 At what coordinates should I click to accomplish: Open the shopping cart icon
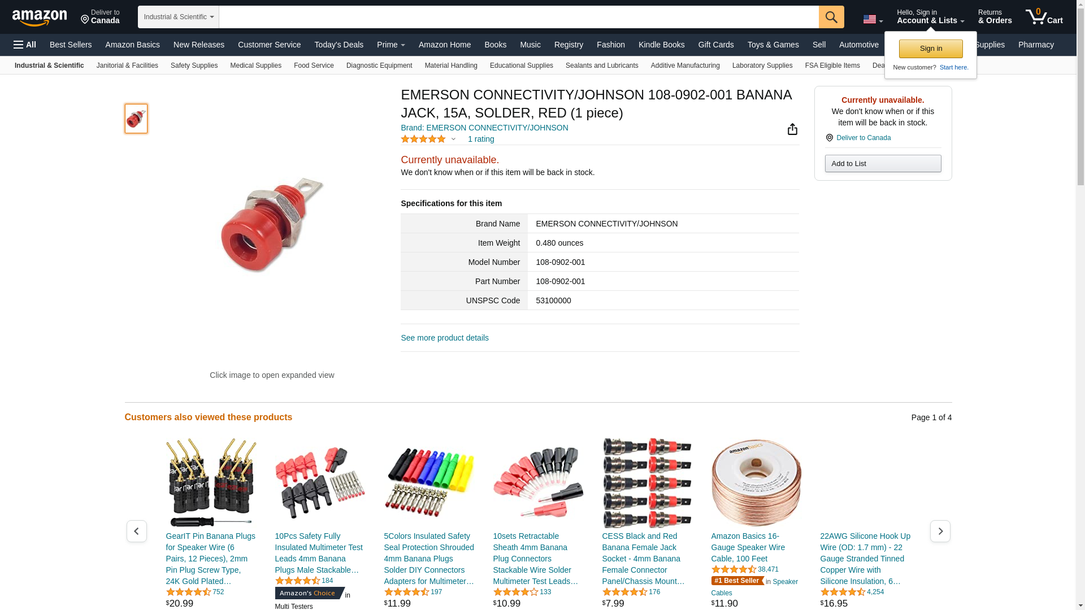[x=1044, y=16]
